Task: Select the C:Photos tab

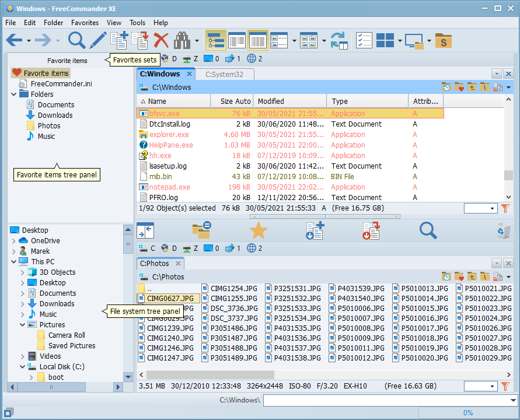Action: 155,264
